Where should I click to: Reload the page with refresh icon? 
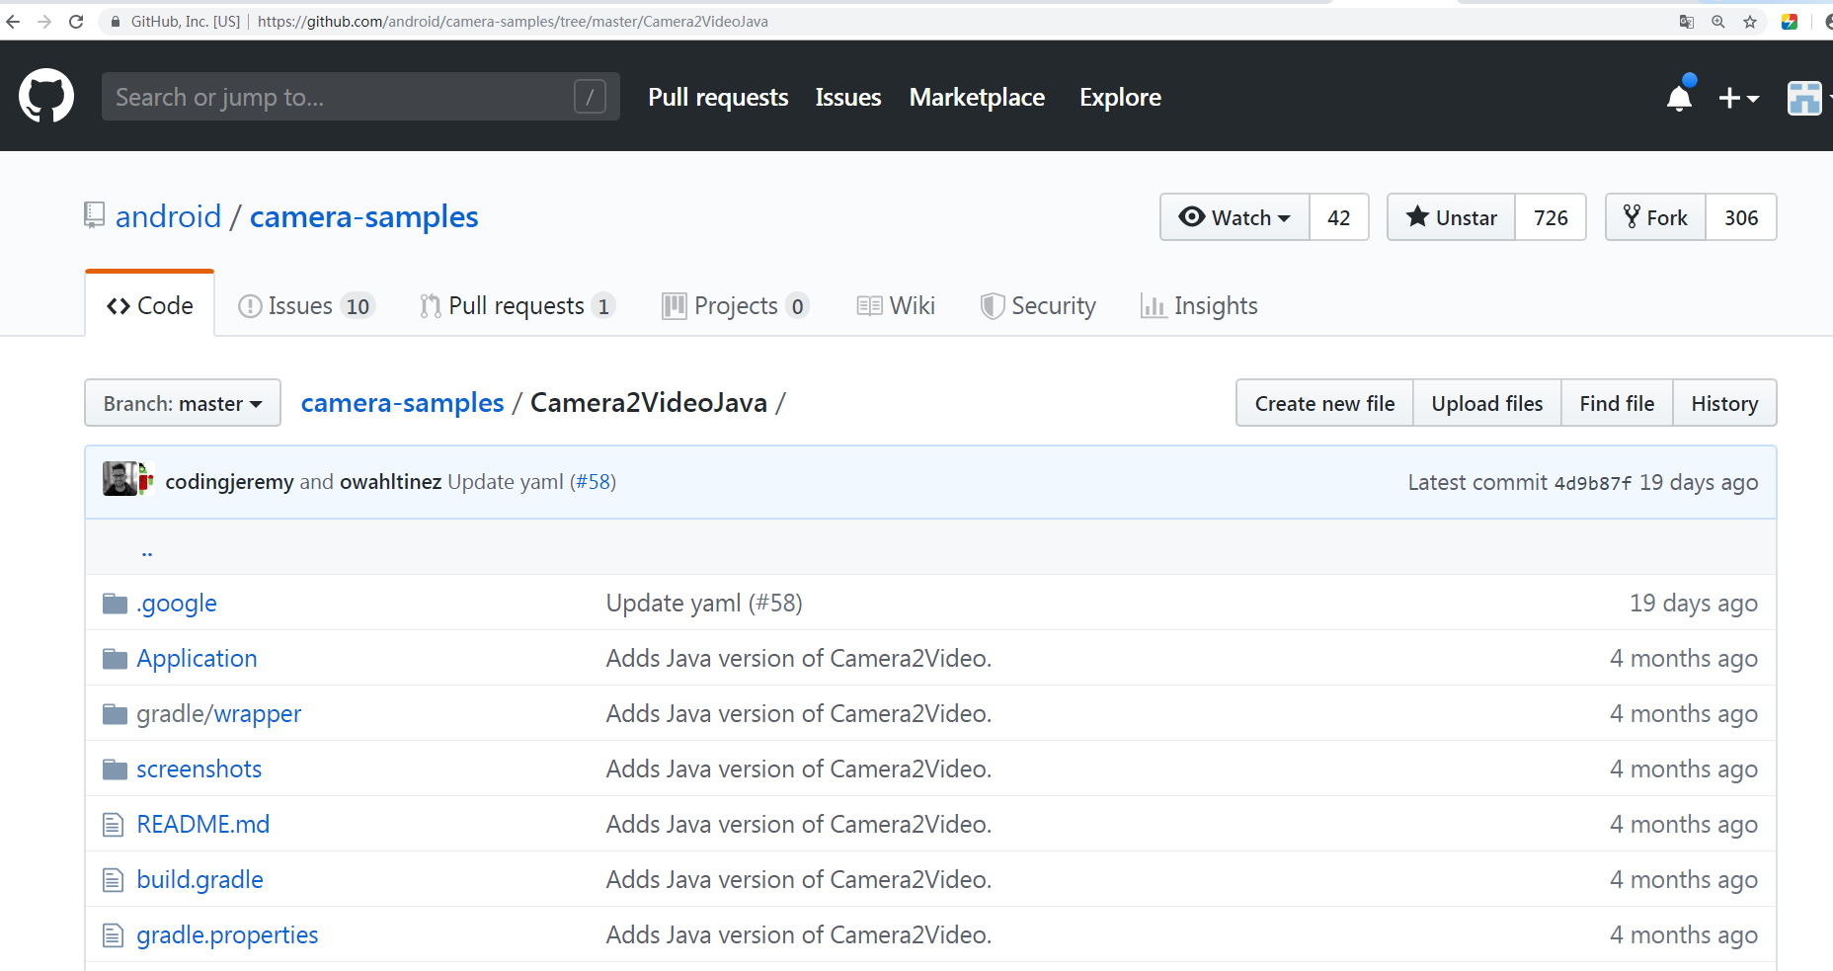pyautogui.click(x=76, y=22)
